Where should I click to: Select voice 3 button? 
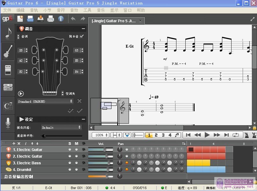163,135
